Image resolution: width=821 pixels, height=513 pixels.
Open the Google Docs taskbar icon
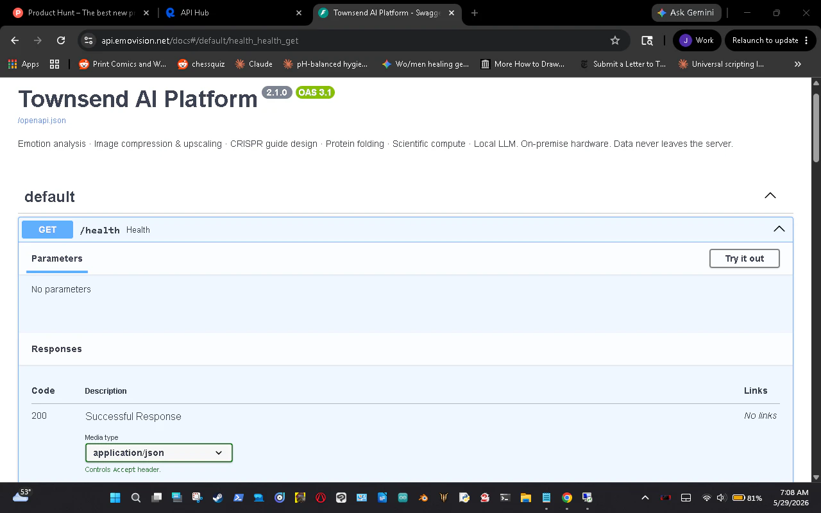pyautogui.click(x=382, y=498)
